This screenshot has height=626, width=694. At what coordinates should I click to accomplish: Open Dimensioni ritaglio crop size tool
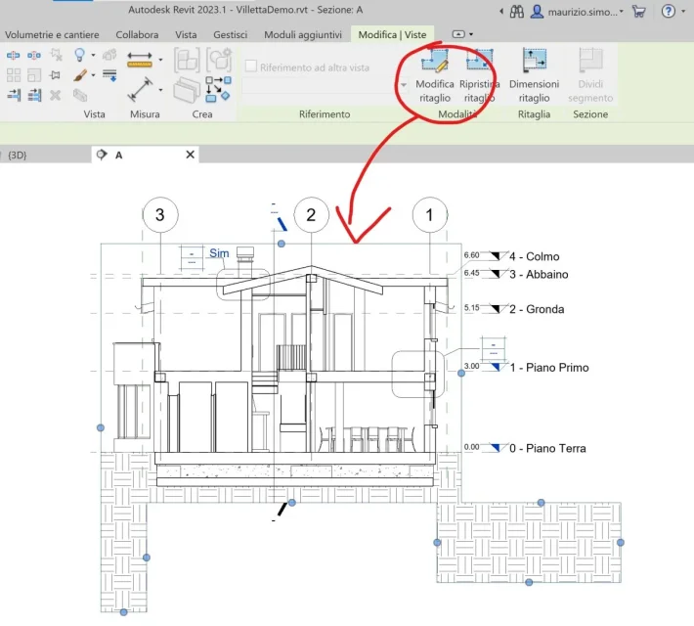[x=535, y=75]
